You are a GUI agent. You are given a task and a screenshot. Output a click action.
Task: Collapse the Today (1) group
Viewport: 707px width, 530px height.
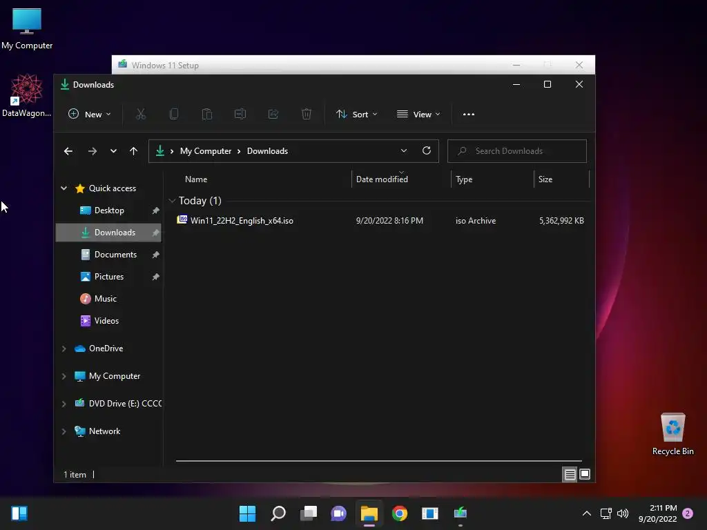[172, 201]
